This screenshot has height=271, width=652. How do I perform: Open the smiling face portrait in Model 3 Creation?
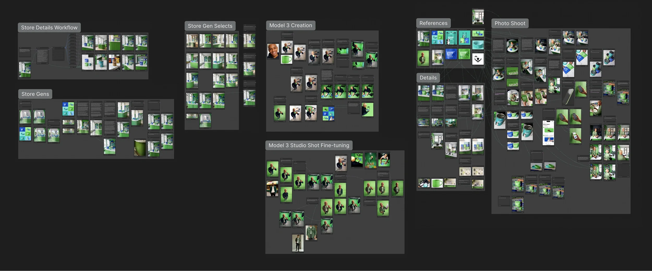coord(273,51)
